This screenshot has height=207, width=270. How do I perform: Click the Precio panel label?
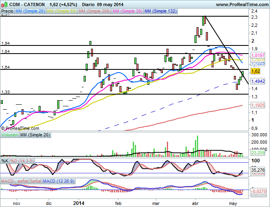(7, 11)
